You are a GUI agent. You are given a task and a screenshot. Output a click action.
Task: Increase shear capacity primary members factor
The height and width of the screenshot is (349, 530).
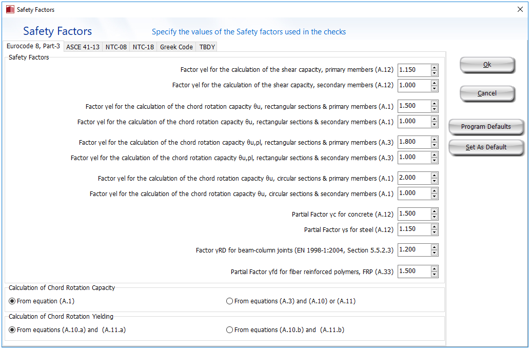(435, 67)
